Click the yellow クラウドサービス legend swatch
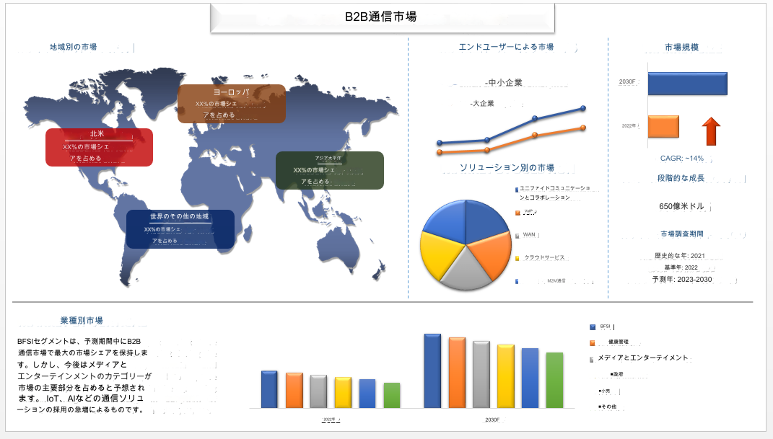 click(517, 258)
